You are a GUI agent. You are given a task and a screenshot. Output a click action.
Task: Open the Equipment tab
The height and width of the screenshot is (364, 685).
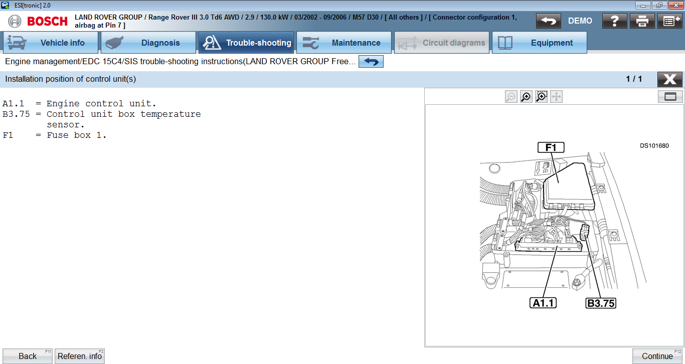(x=540, y=43)
